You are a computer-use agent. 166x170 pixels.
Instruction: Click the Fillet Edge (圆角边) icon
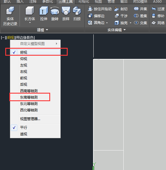pyautogui.click(x=90, y=23)
